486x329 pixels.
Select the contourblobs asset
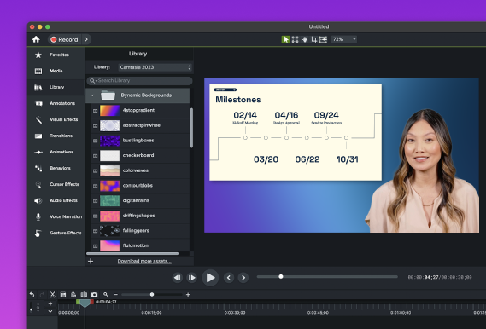140,186
